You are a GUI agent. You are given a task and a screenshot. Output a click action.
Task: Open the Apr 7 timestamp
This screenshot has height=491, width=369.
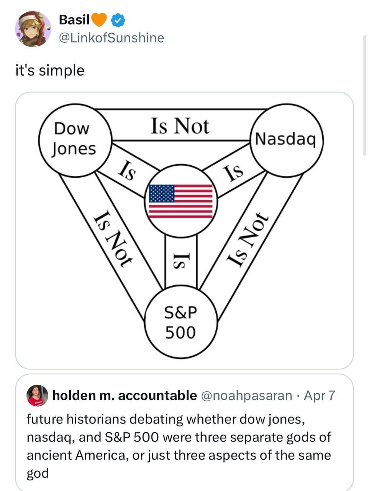319,395
